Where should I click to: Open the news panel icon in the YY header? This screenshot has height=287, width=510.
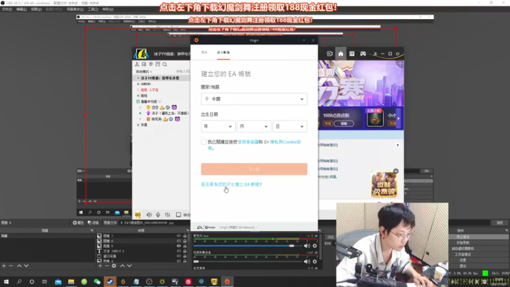(x=352, y=54)
